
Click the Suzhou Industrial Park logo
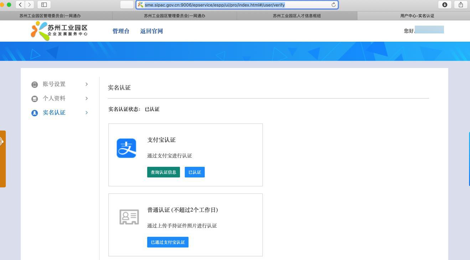tap(59, 31)
